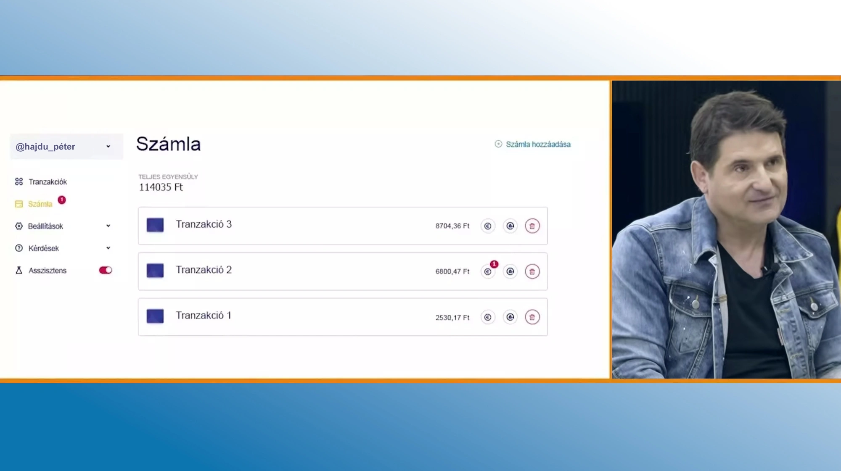Image resolution: width=841 pixels, height=471 pixels.
Task: Open the Tranzakció 3 row title
Action: pos(204,224)
